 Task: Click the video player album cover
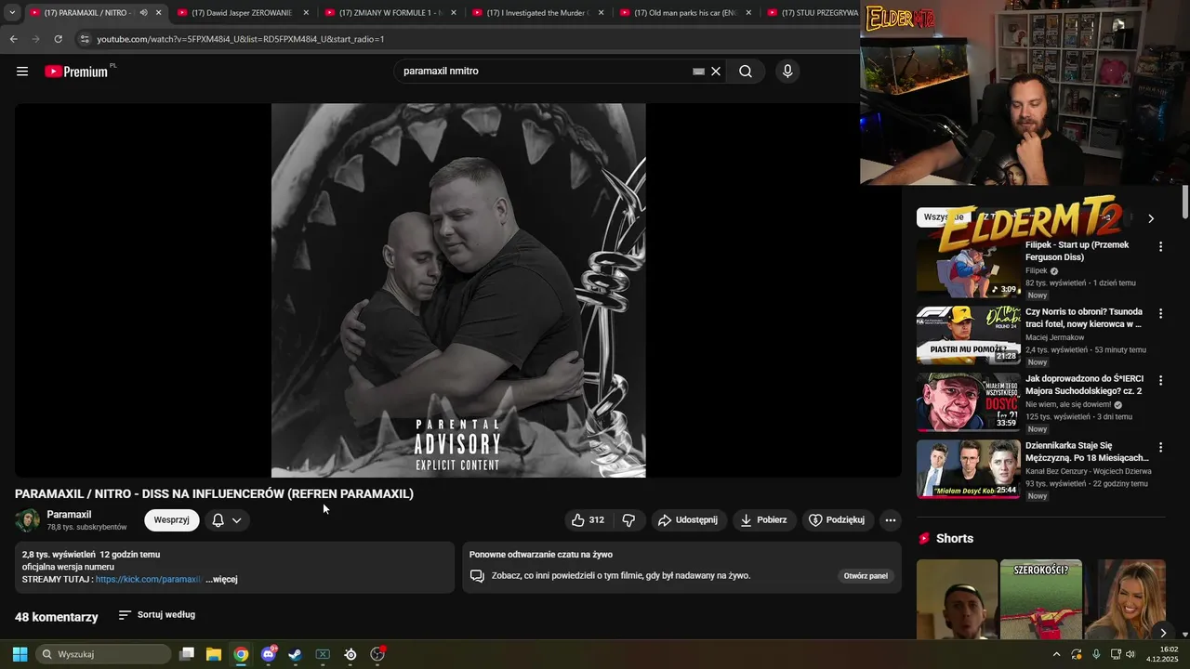(x=458, y=290)
